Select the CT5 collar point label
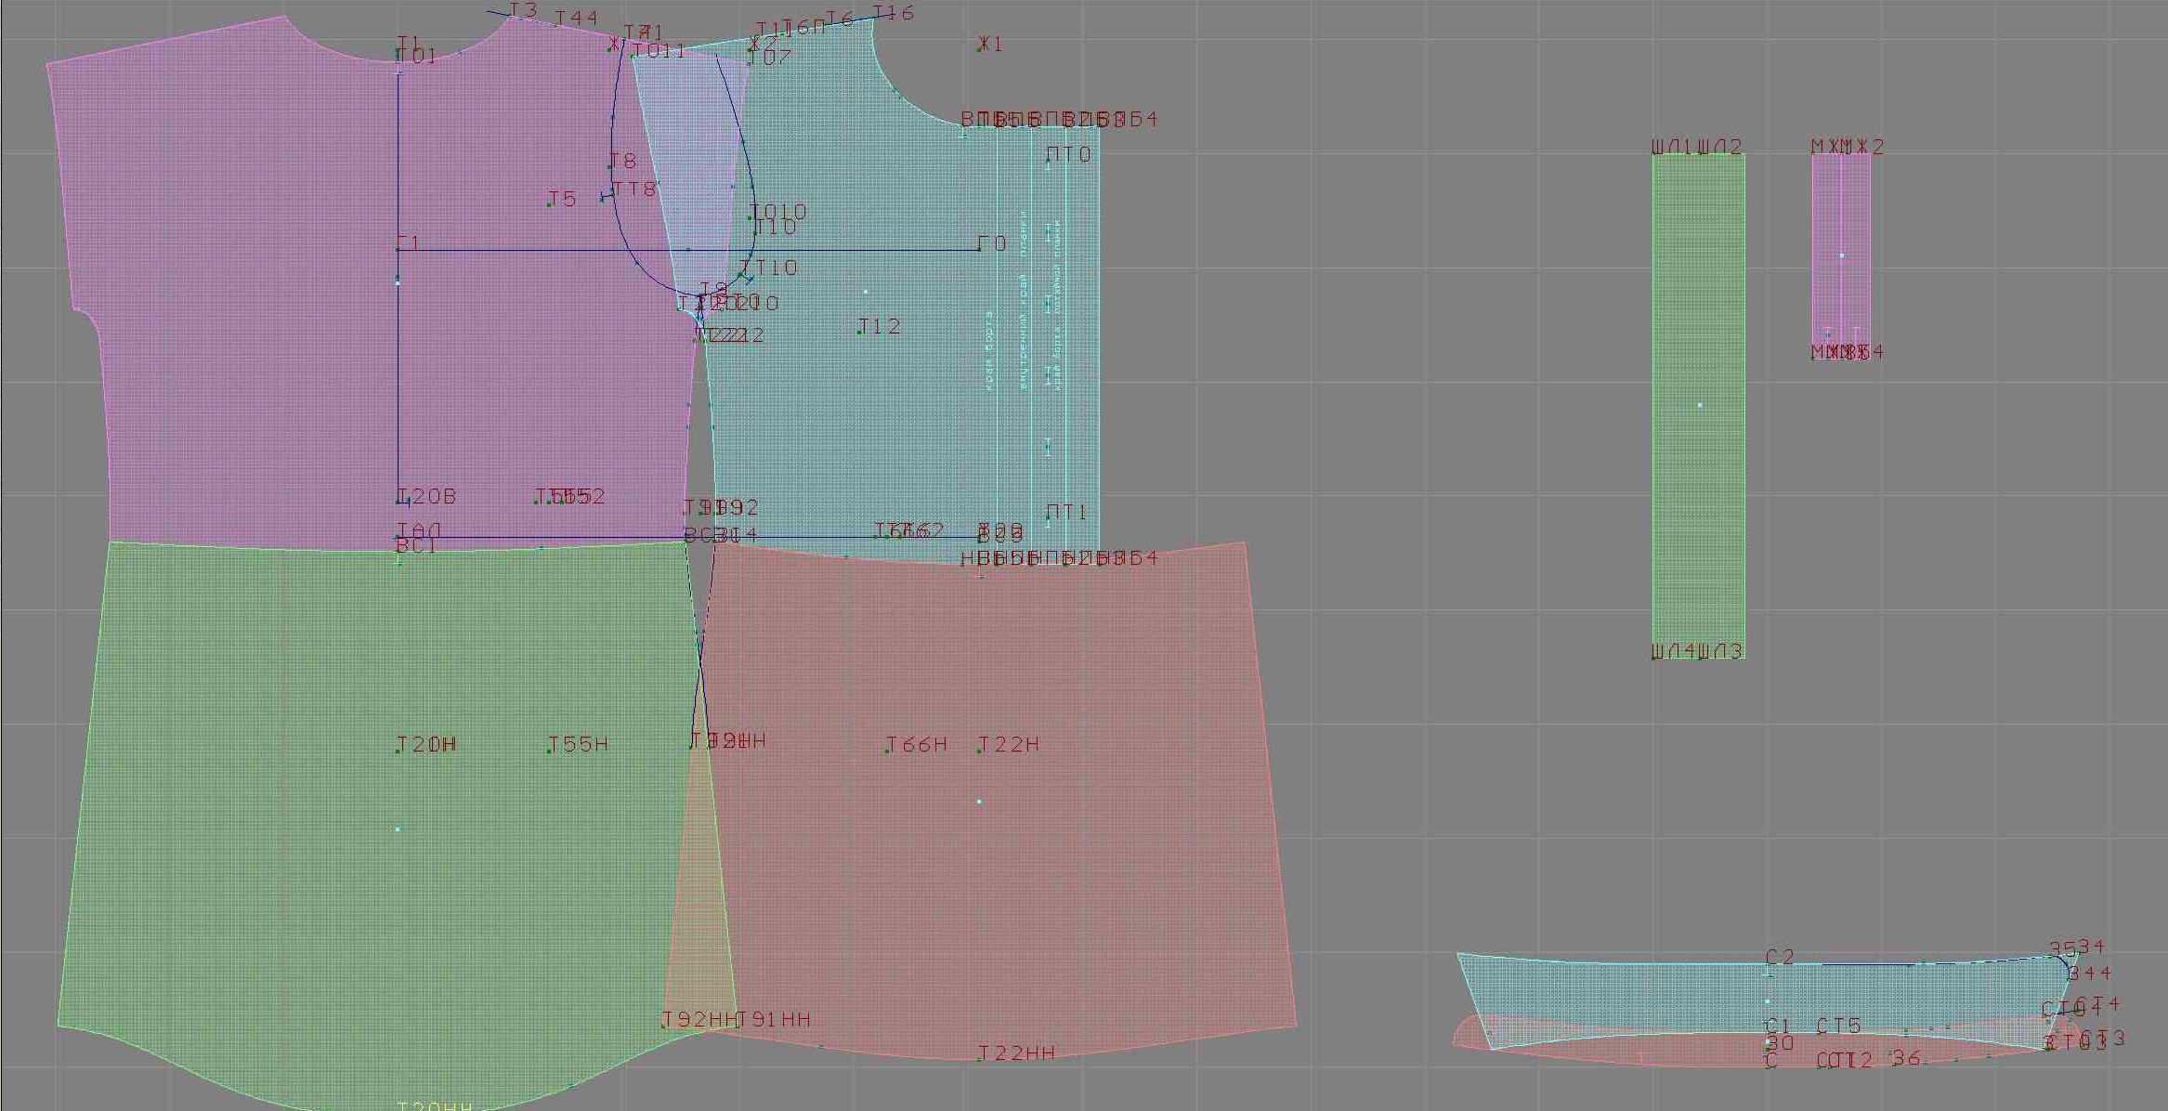The height and width of the screenshot is (1111, 2168). 1838,1026
